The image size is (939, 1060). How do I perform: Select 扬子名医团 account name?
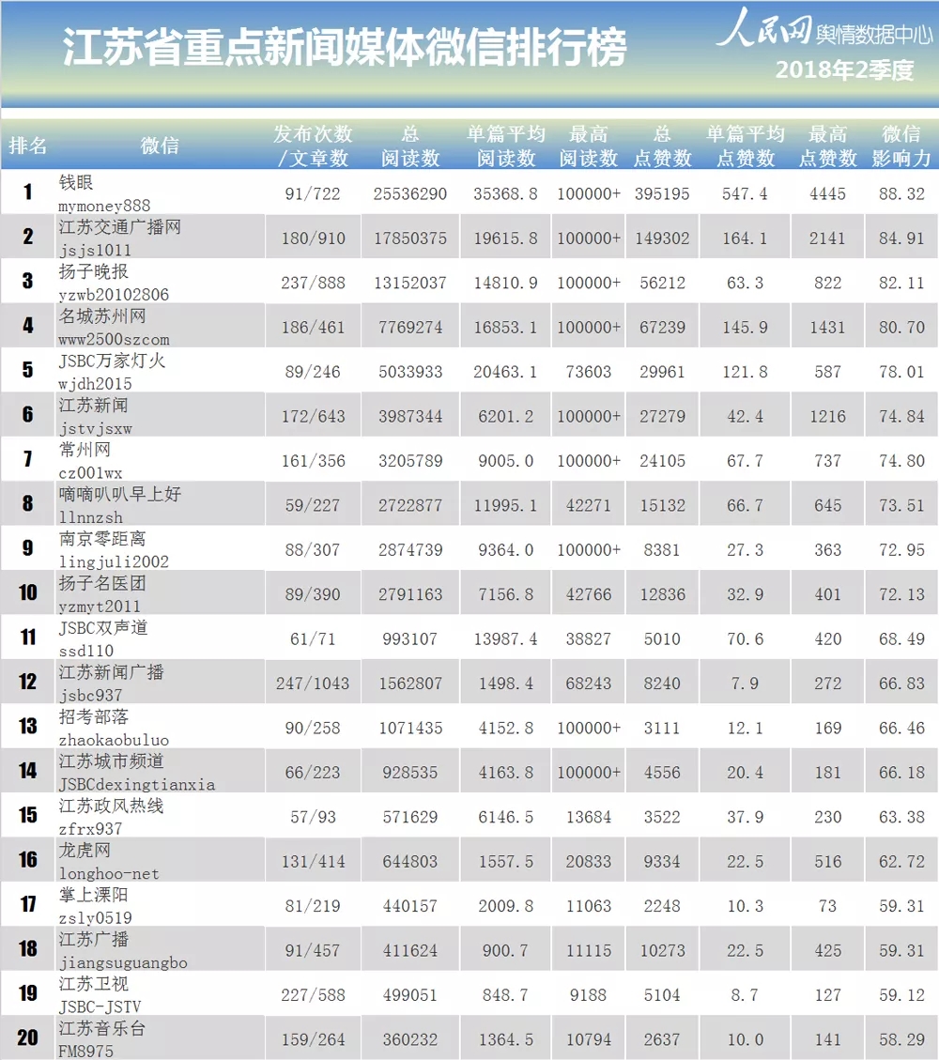point(102,584)
